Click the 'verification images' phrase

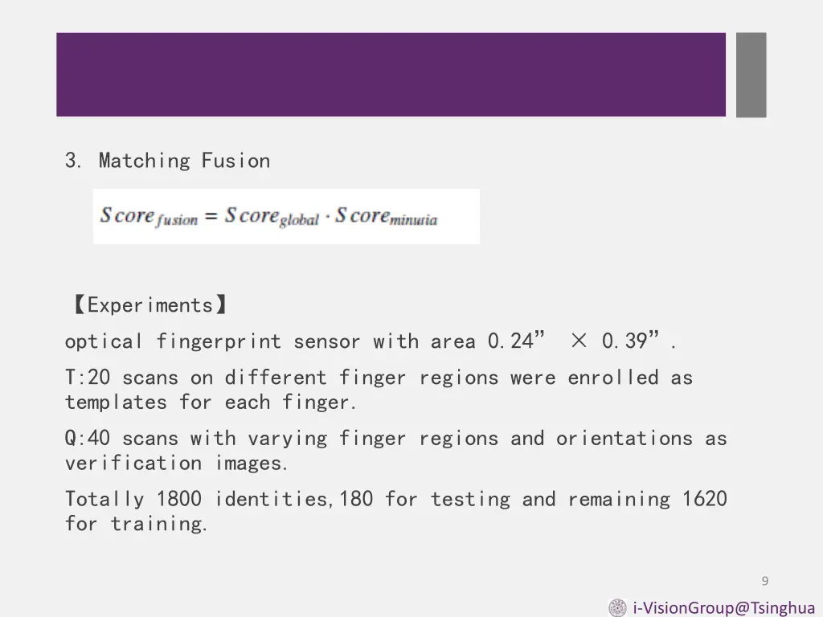(176, 464)
